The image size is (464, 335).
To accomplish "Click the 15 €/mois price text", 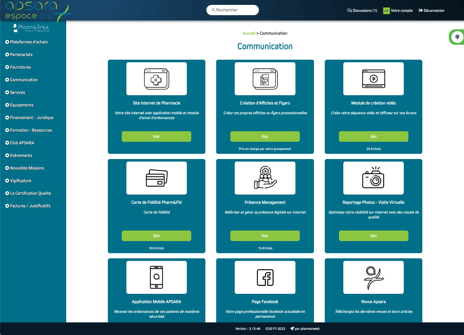I will click(x=265, y=248).
